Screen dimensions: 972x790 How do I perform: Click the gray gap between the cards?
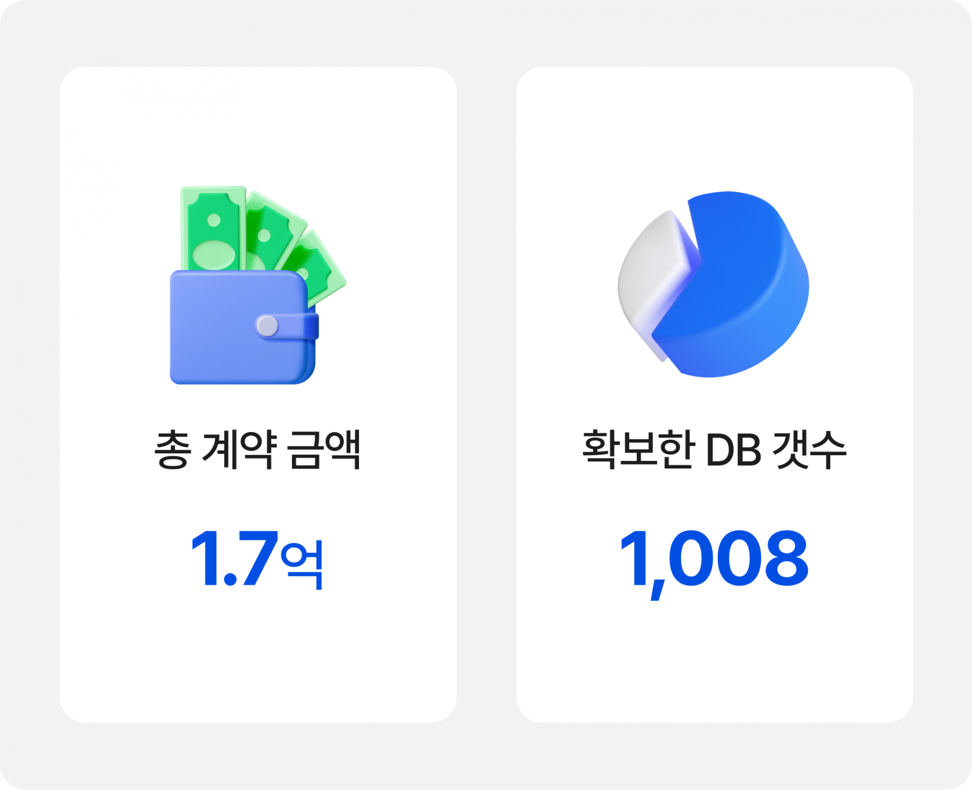coord(486,395)
